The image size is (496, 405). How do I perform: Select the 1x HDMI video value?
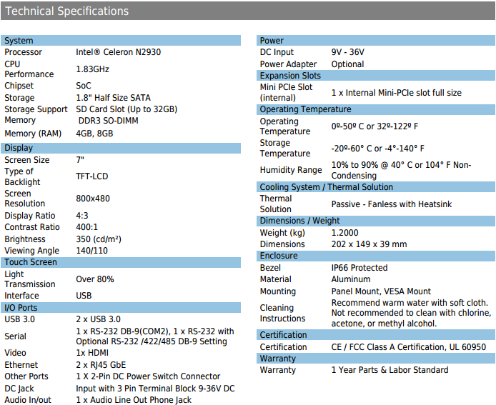[92, 353]
